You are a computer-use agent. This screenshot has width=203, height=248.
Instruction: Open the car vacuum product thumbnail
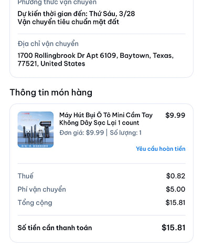(36, 129)
